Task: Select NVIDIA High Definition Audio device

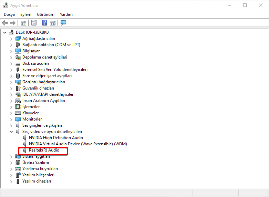Action: (56, 138)
